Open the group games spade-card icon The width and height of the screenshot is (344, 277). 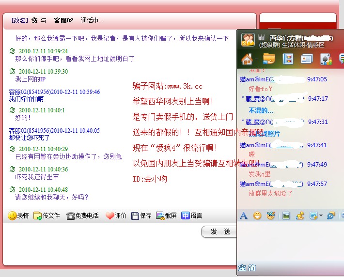coord(326,59)
